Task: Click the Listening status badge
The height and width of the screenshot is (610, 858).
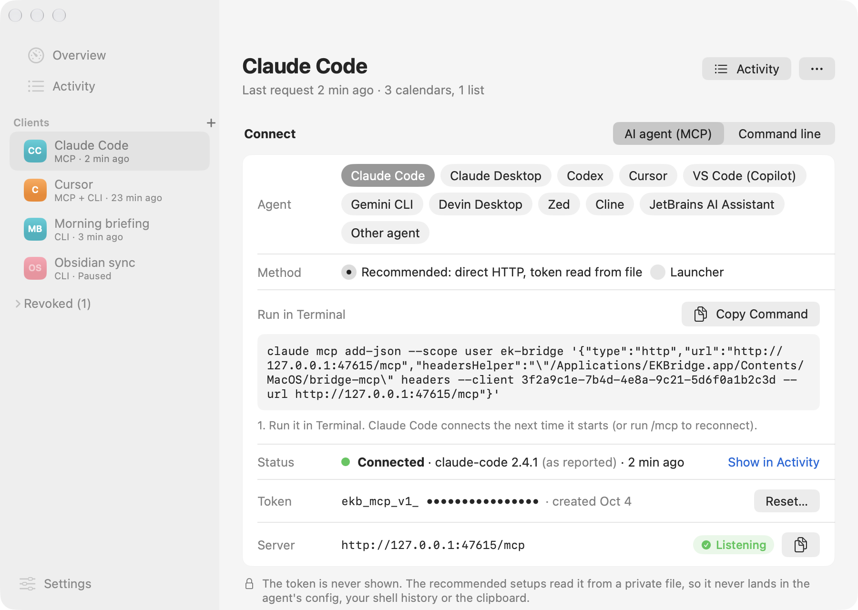Action: [x=734, y=545]
